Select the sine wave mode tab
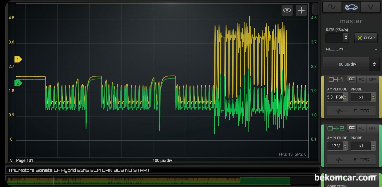This screenshot has width=382, height=187. pos(332,7)
